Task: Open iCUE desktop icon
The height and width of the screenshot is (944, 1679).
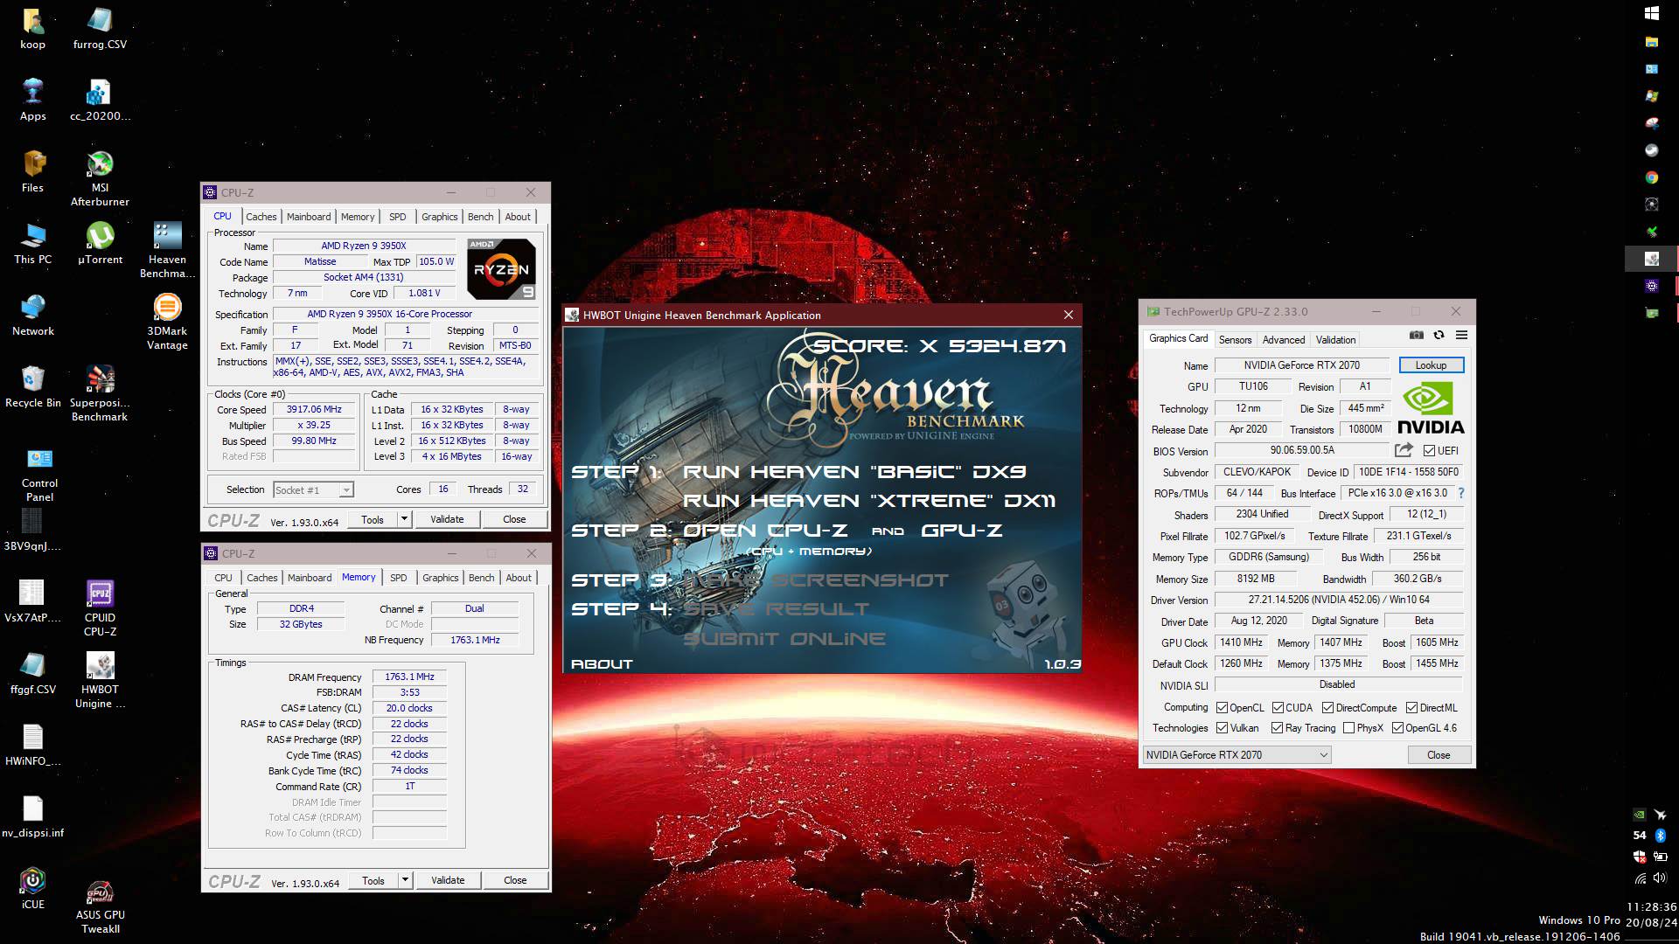Action: 32,889
